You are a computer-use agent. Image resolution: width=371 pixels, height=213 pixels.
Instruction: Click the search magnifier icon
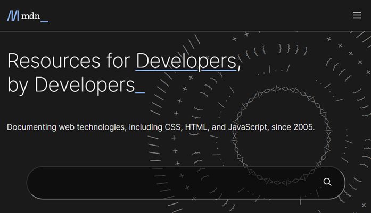coord(327,182)
